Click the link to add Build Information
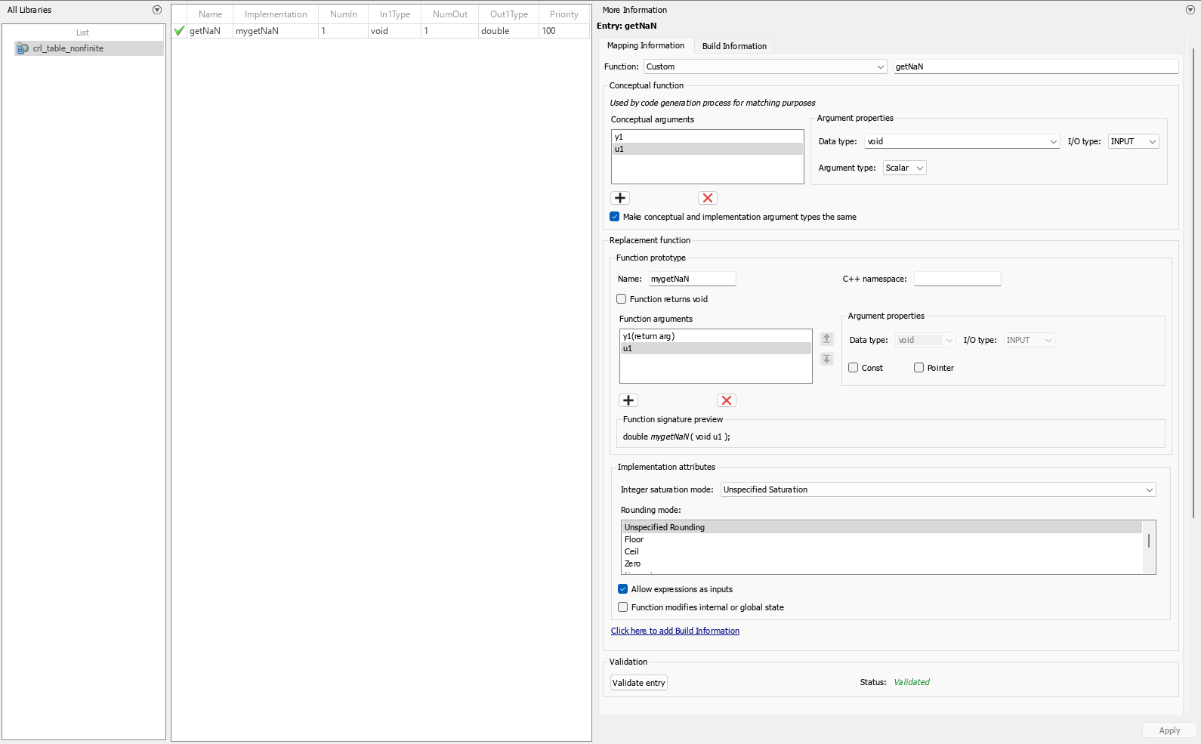 point(675,631)
